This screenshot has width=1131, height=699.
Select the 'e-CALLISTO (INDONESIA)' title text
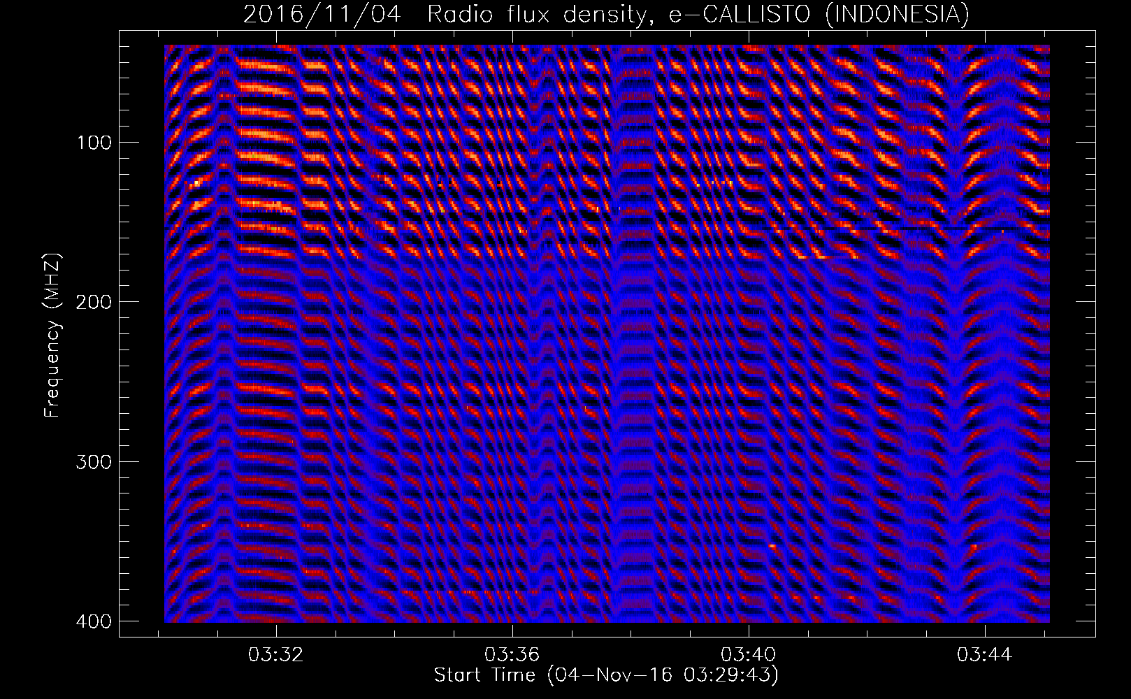[x=819, y=14]
